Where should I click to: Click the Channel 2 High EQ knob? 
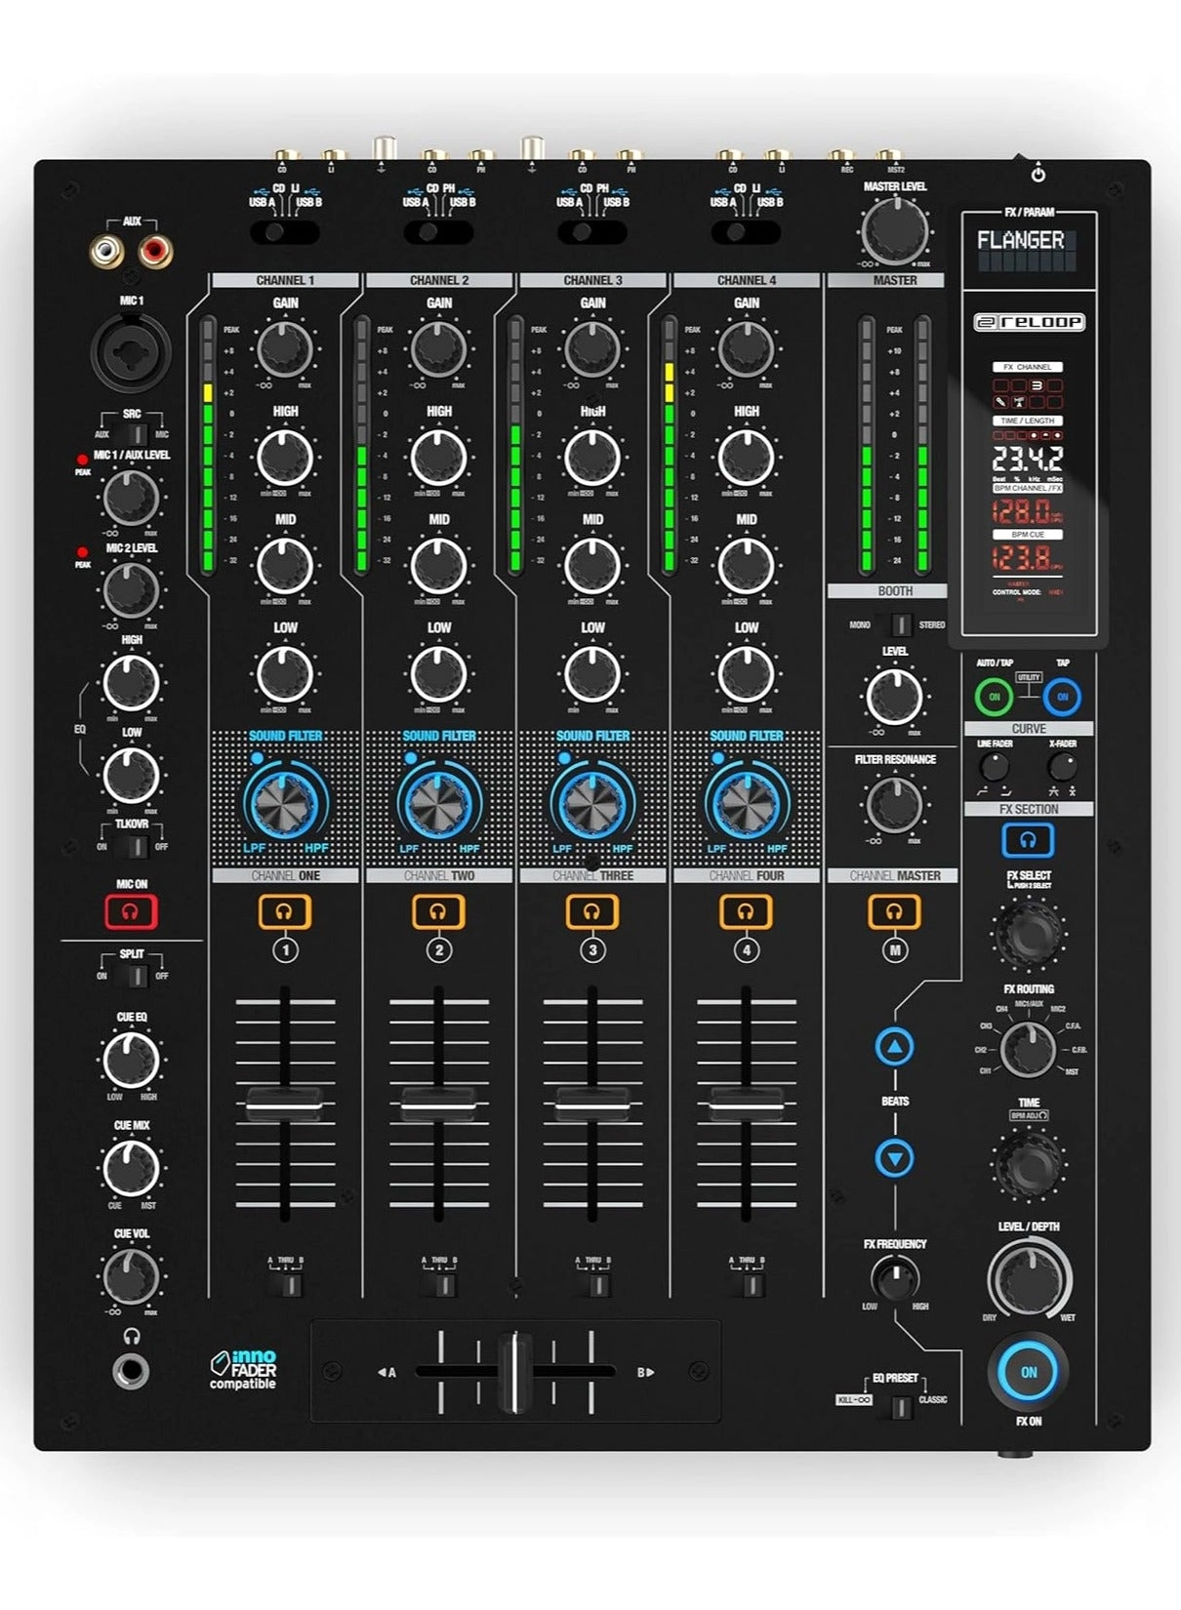(439, 457)
